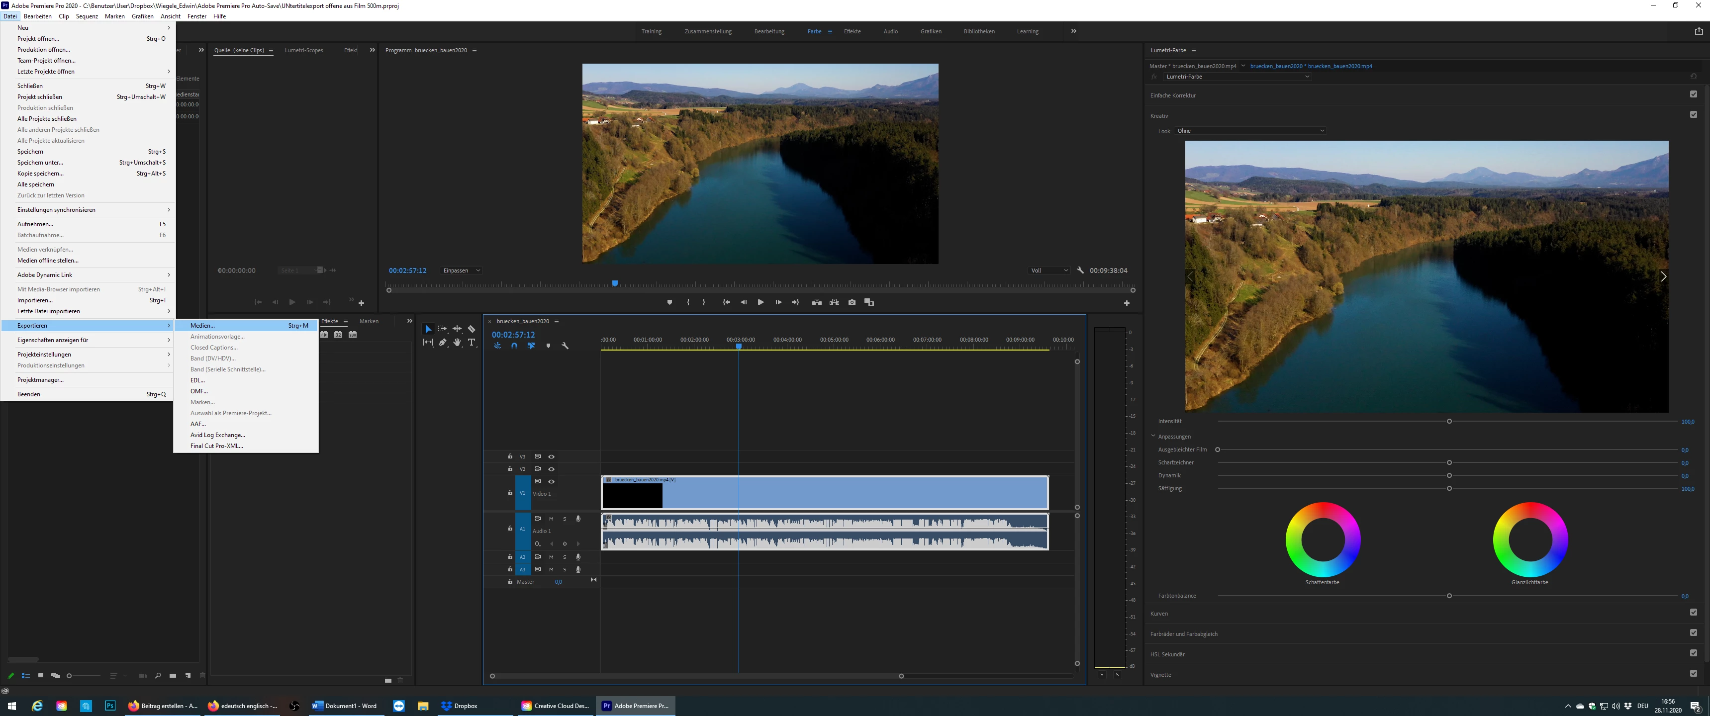Collapse the Anpassungen disclosure arrow
Screen dimensions: 1710x716
point(1153,436)
